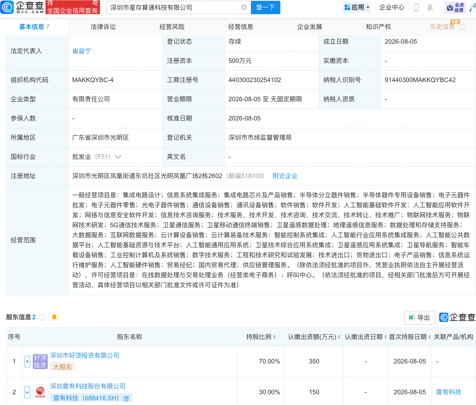This screenshot has width=476, height=405.
Task: Go to 企业发展 tab
Action: coord(310,27)
